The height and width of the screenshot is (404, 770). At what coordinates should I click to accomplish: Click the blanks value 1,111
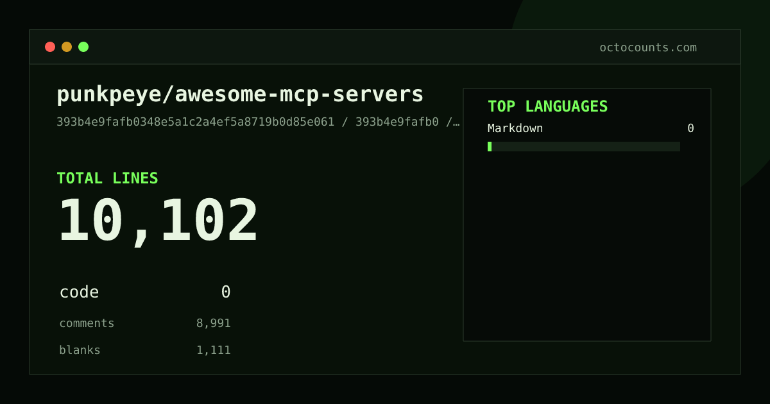[x=214, y=350]
